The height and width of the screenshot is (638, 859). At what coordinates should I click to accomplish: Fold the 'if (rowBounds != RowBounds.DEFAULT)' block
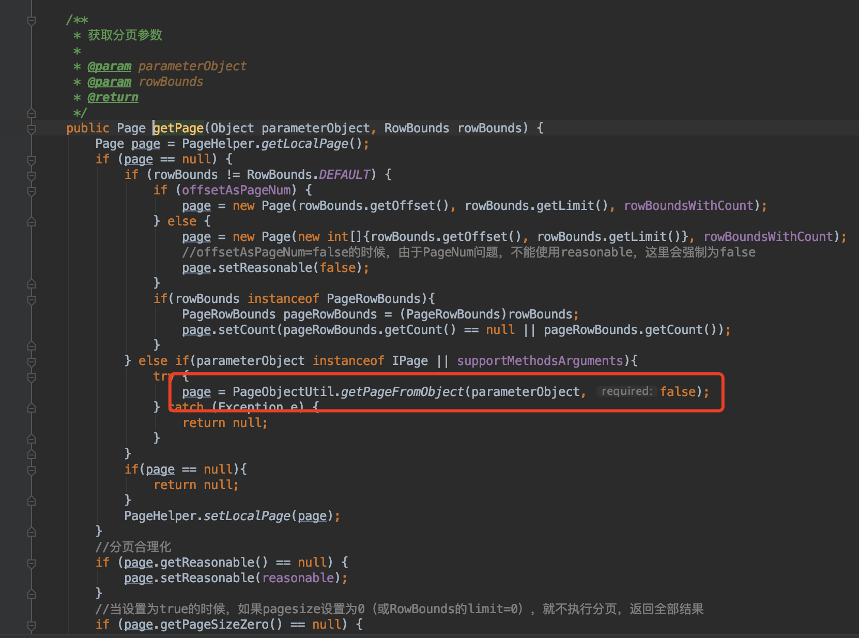coord(32,175)
